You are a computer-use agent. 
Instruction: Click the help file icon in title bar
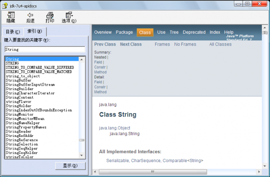(5, 6)
